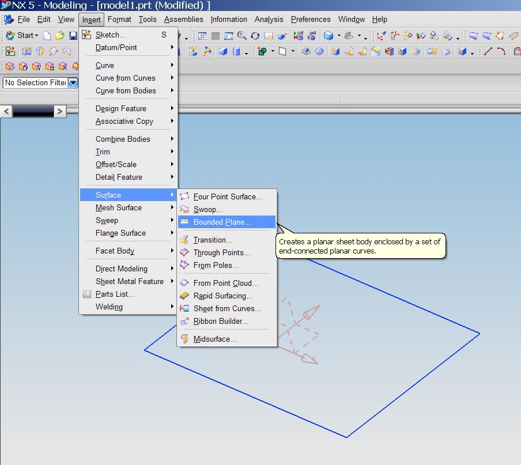Click the blue cylinder primitive icon
This screenshot has width=521, height=465.
[x=236, y=51]
